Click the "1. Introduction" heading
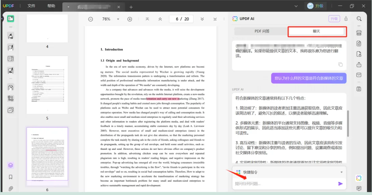This screenshot has height=195, width=372. pyautogui.click(x=112, y=50)
